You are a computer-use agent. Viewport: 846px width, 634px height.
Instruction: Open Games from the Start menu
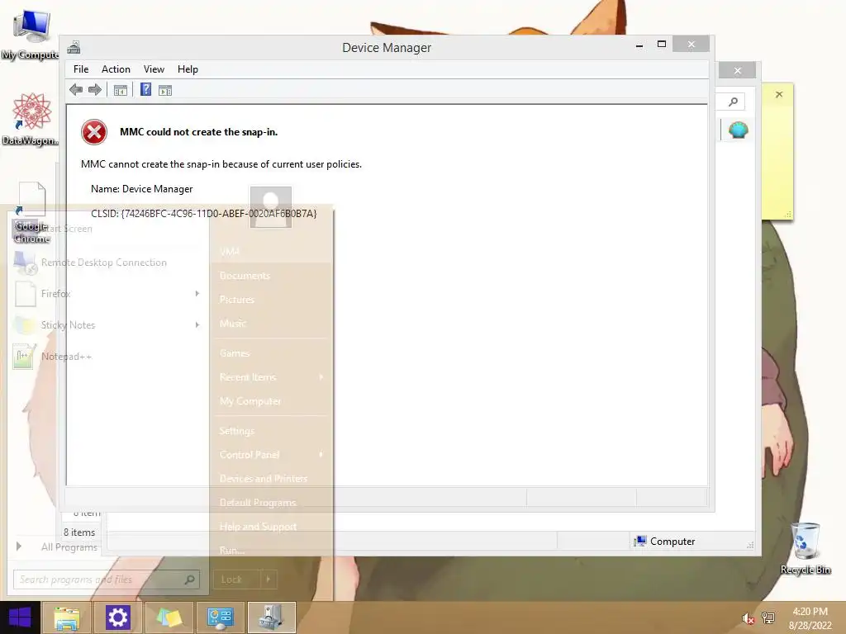(x=235, y=353)
